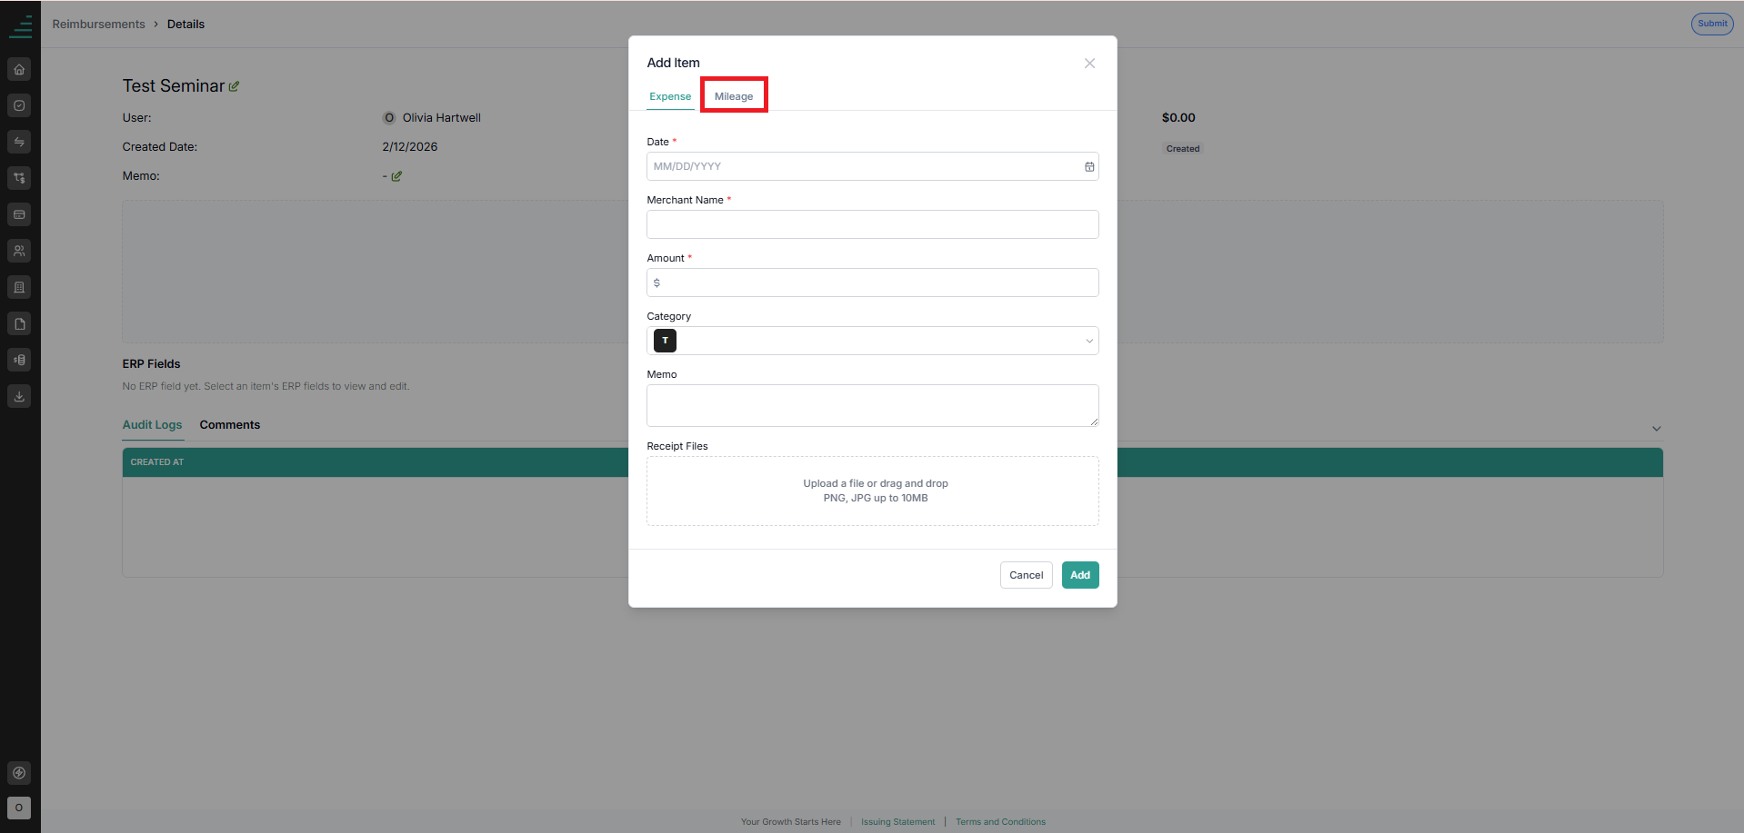Click the Submit button
Screen dimensions: 1744x833
click(x=1712, y=24)
